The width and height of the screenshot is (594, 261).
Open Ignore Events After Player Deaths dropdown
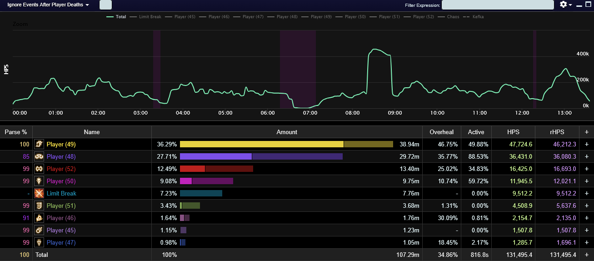[48, 5]
